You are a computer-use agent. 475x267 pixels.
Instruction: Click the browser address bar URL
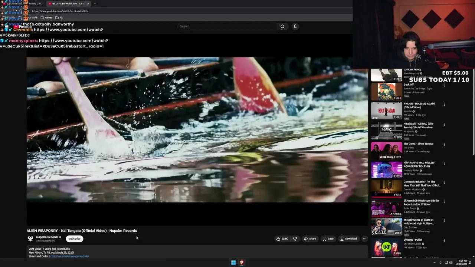60,11
